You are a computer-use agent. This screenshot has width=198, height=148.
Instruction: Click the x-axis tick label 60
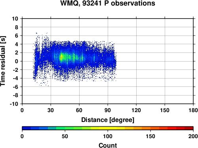pos(79,110)
